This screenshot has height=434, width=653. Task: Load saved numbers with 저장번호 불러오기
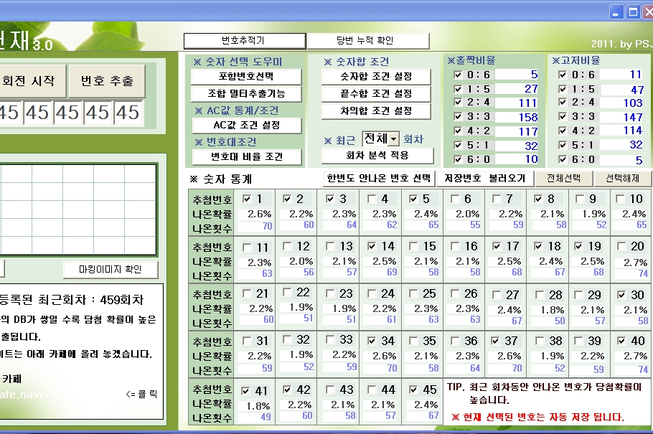click(485, 178)
